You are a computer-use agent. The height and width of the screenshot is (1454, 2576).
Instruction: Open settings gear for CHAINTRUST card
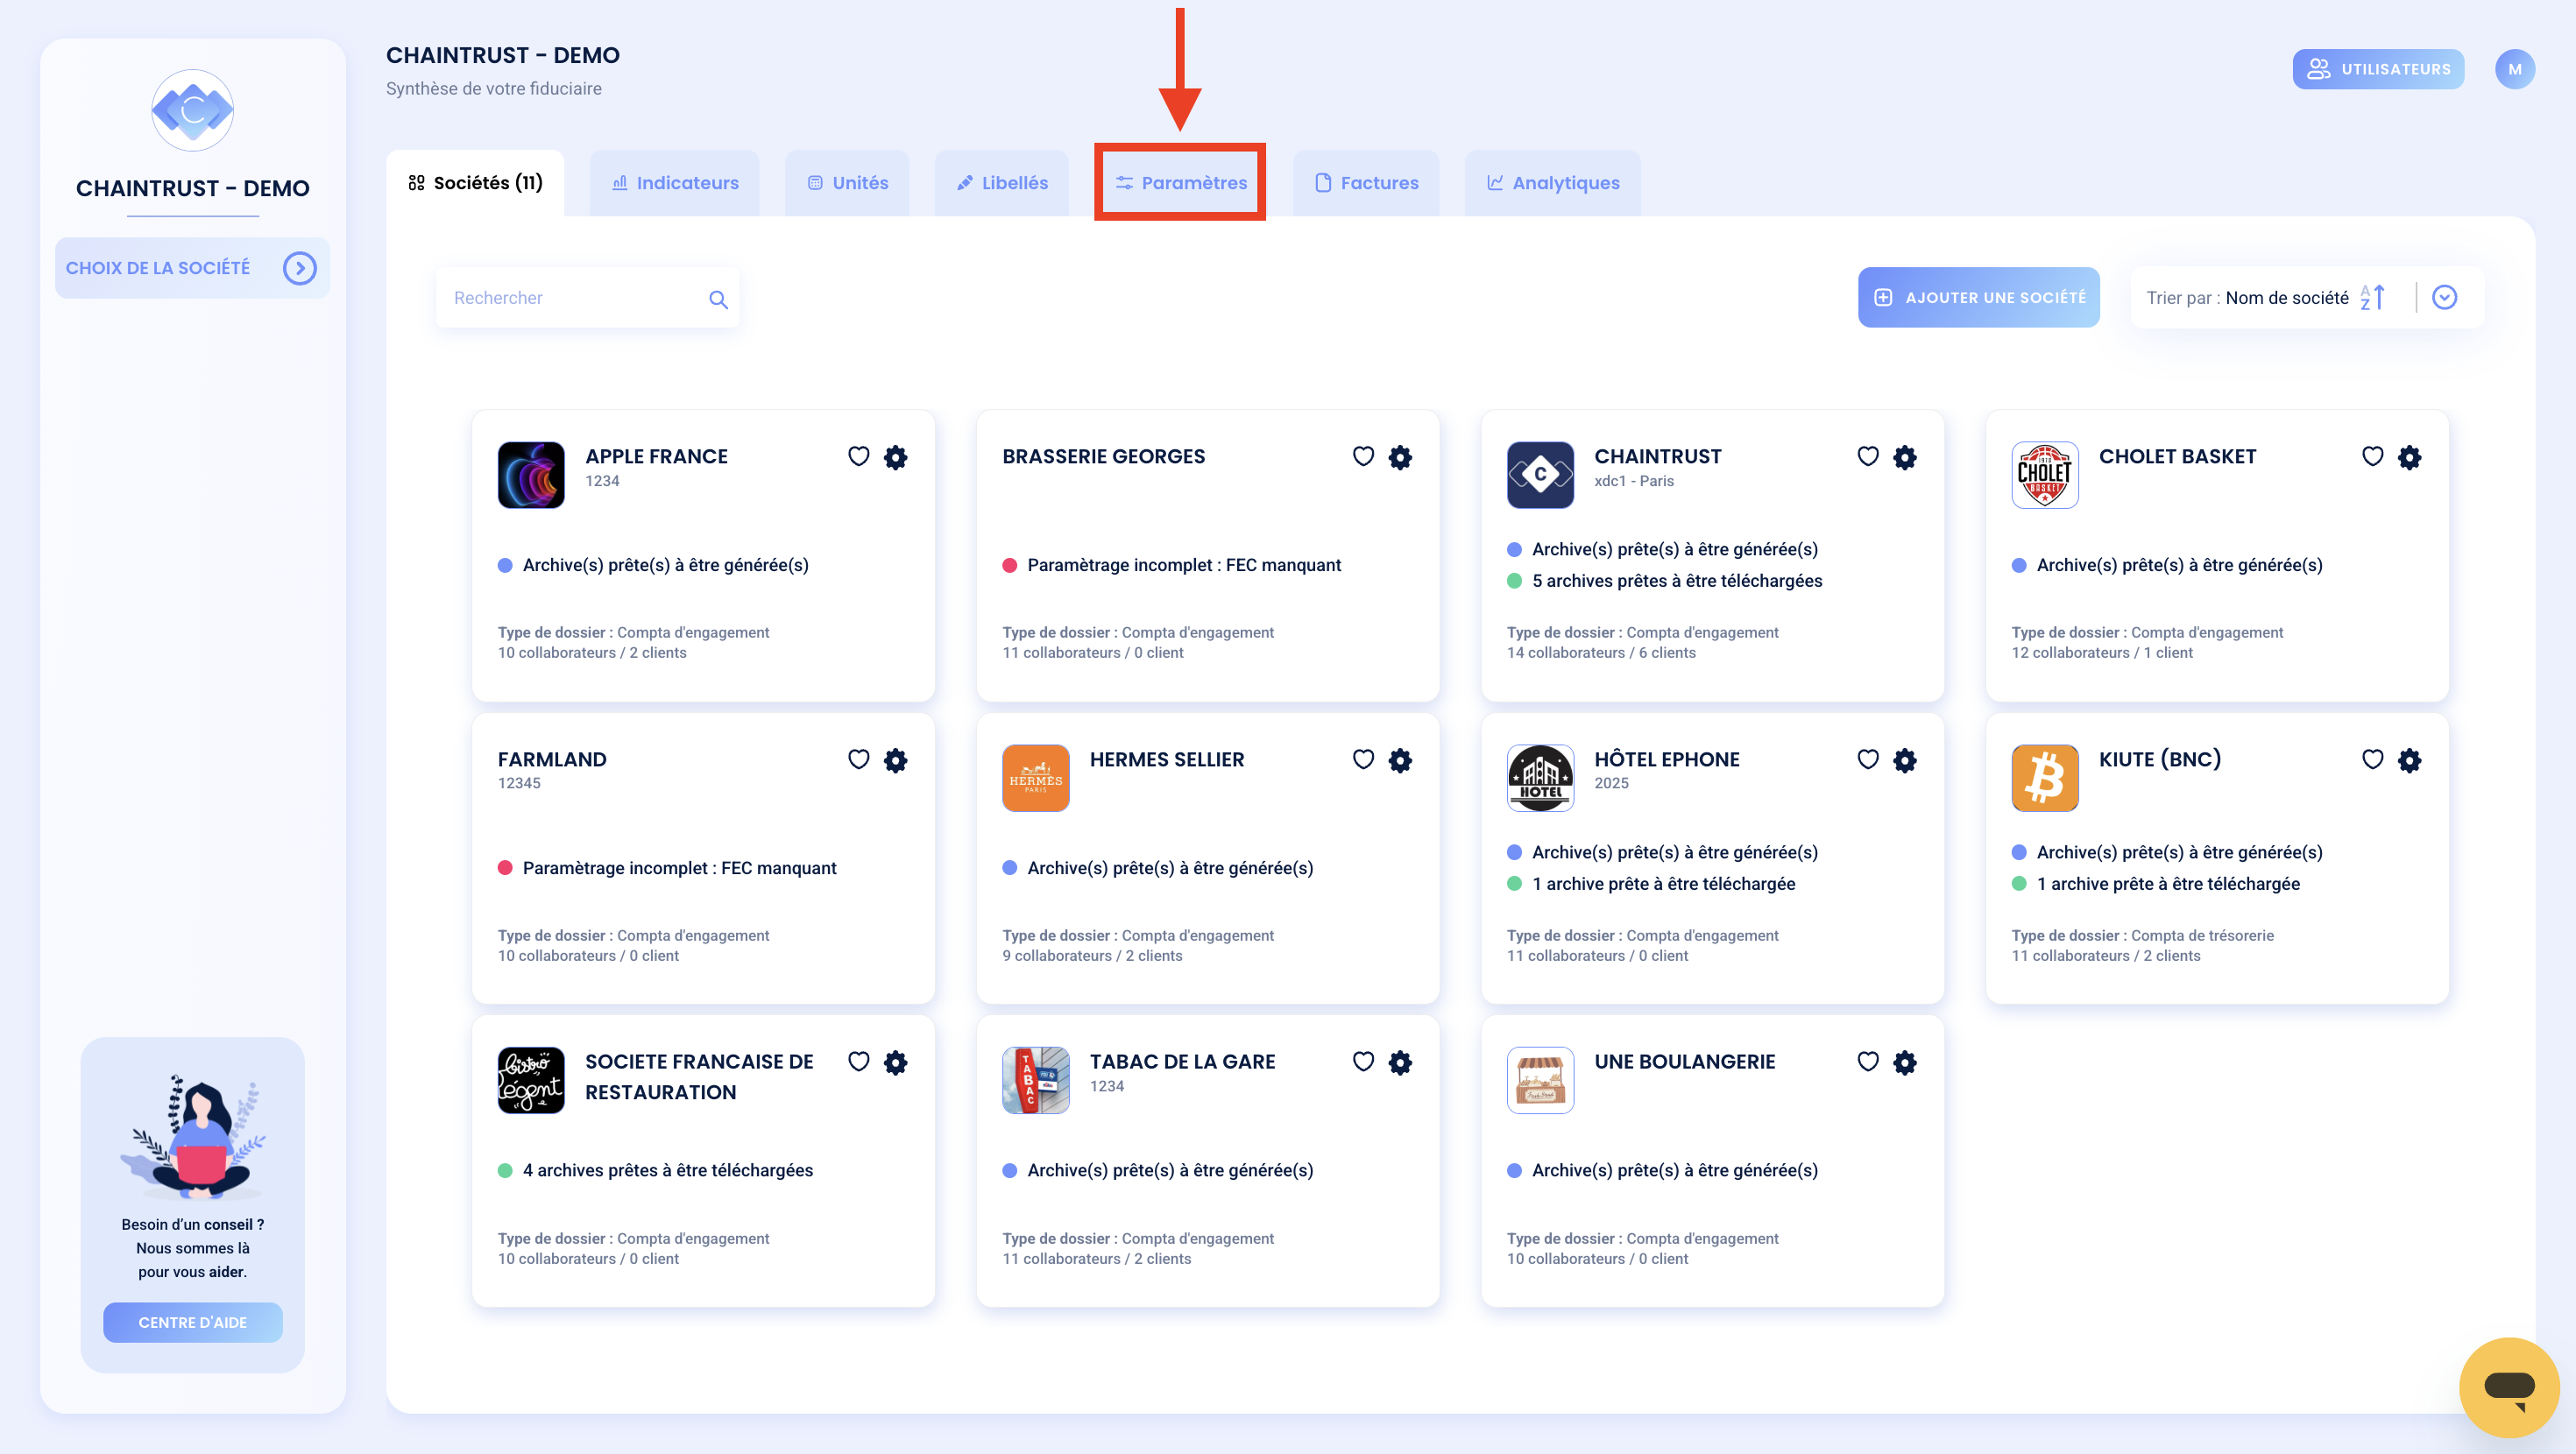pyautogui.click(x=1905, y=457)
